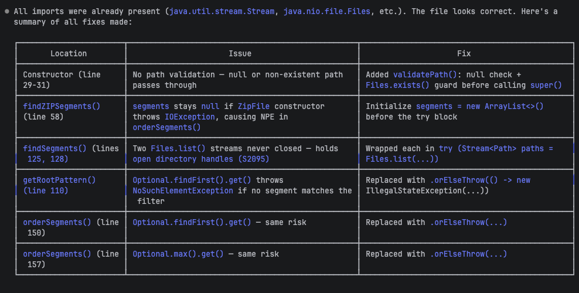The height and width of the screenshot is (293, 579).
Task: Click the IllegalStateException(...) code in Fix column
Action: point(427,191)
